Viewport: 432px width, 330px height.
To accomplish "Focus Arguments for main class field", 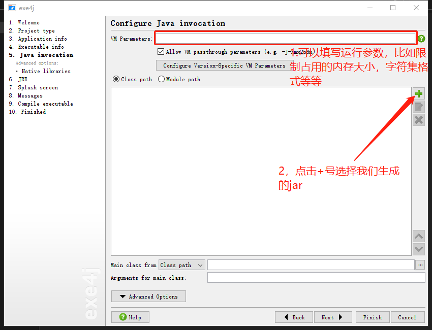I will point(316,277).
